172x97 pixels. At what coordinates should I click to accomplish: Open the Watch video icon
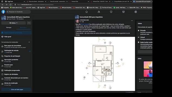tap(111, 12)
